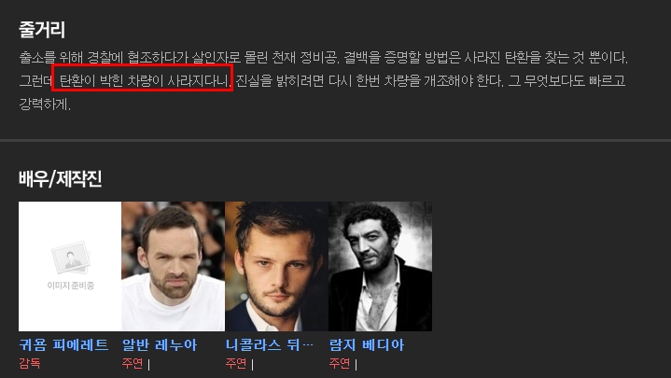Image resolution: width=671 pixels, height=378 pixels.
Task: Click the final word 강력하게 in synopsis
Action: (45, 104)
